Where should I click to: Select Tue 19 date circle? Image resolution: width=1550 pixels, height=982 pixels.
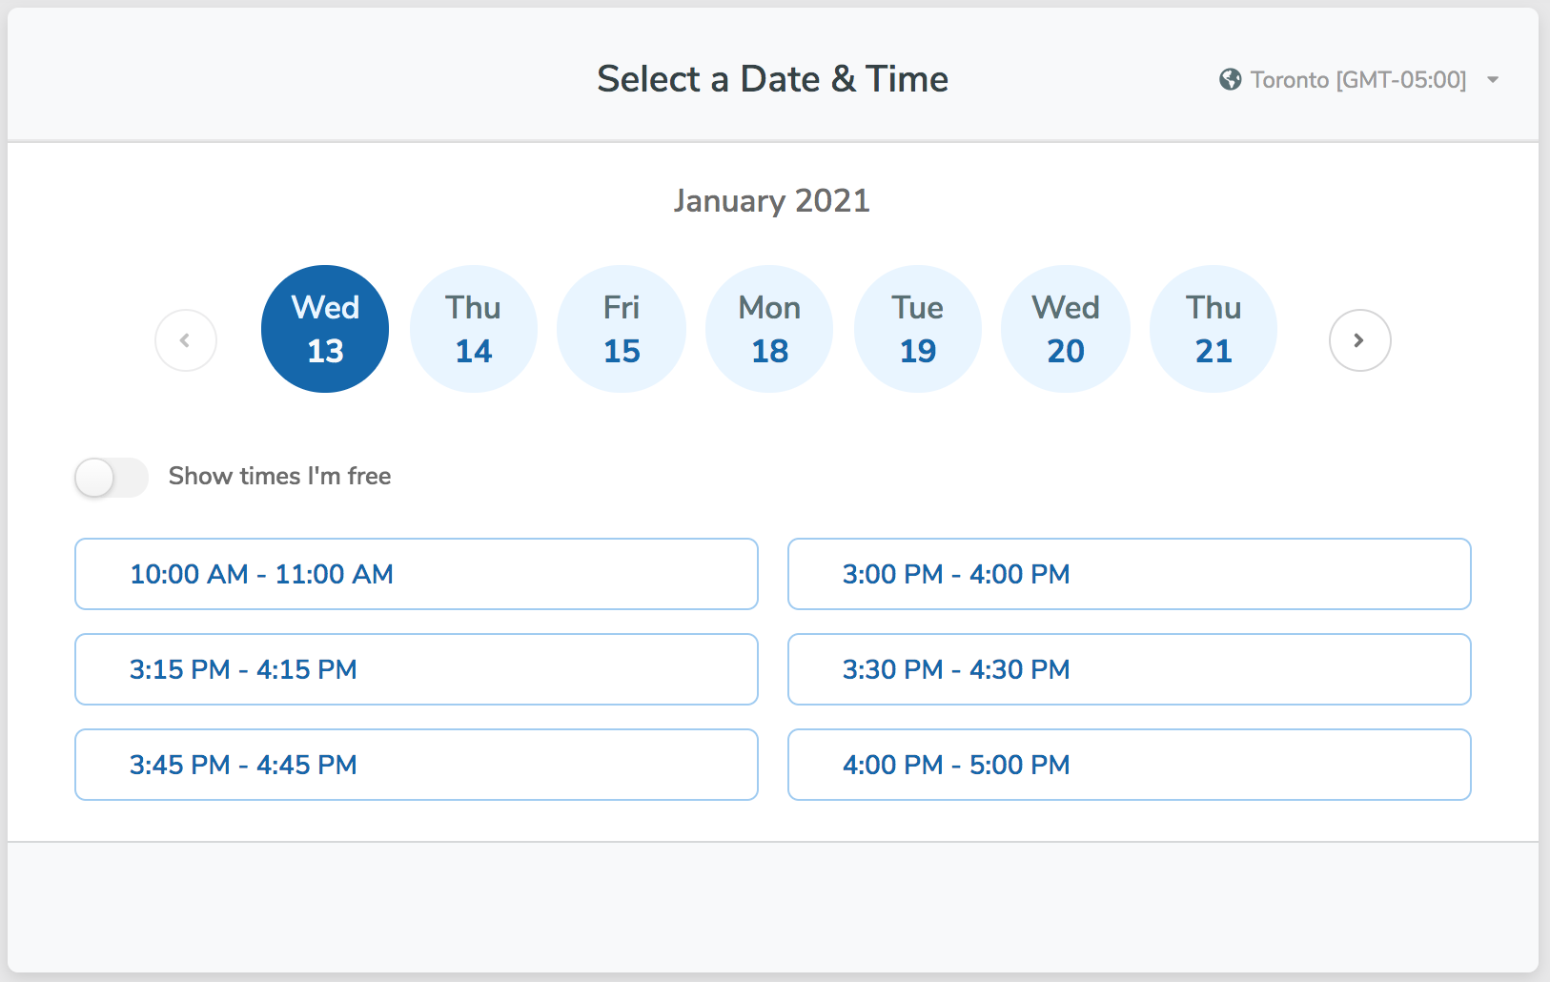918,329
